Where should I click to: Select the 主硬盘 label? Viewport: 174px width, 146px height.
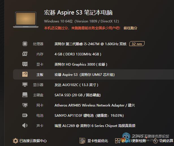[38, 95]
